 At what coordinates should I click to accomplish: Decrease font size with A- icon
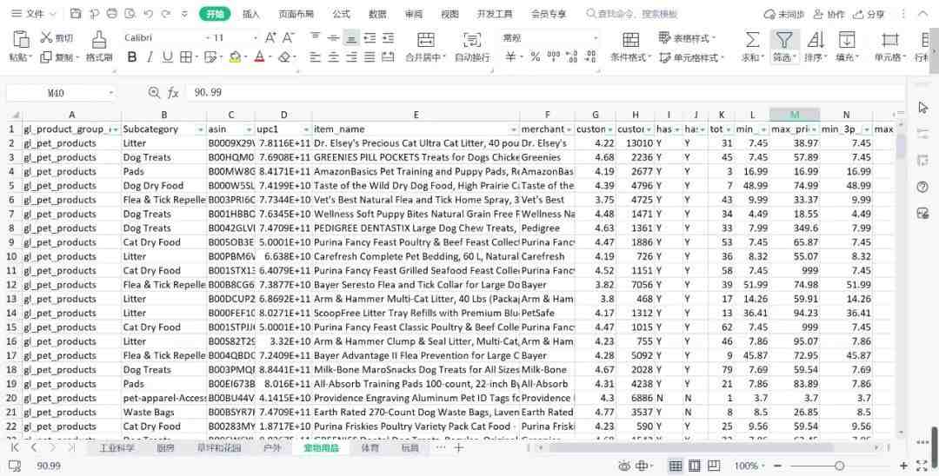tap(289, 37)
